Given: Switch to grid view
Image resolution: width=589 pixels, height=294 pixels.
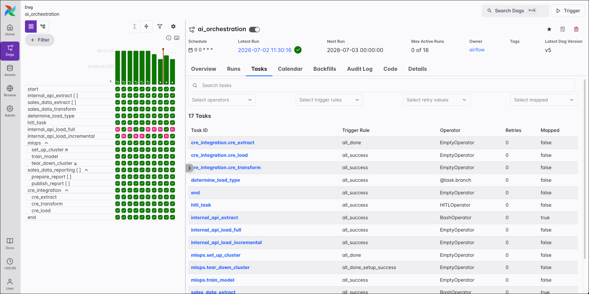Looking at the screenshot, I should tap(31, 26).
